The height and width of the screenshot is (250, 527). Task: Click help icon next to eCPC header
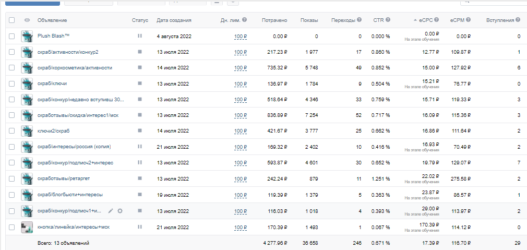(x=436, y=20)
